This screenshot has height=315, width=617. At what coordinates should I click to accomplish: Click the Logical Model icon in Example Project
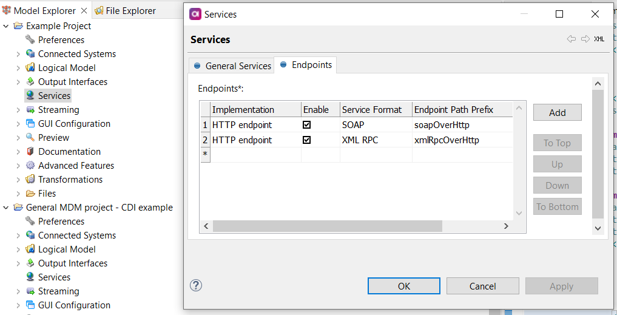(30, 68)
